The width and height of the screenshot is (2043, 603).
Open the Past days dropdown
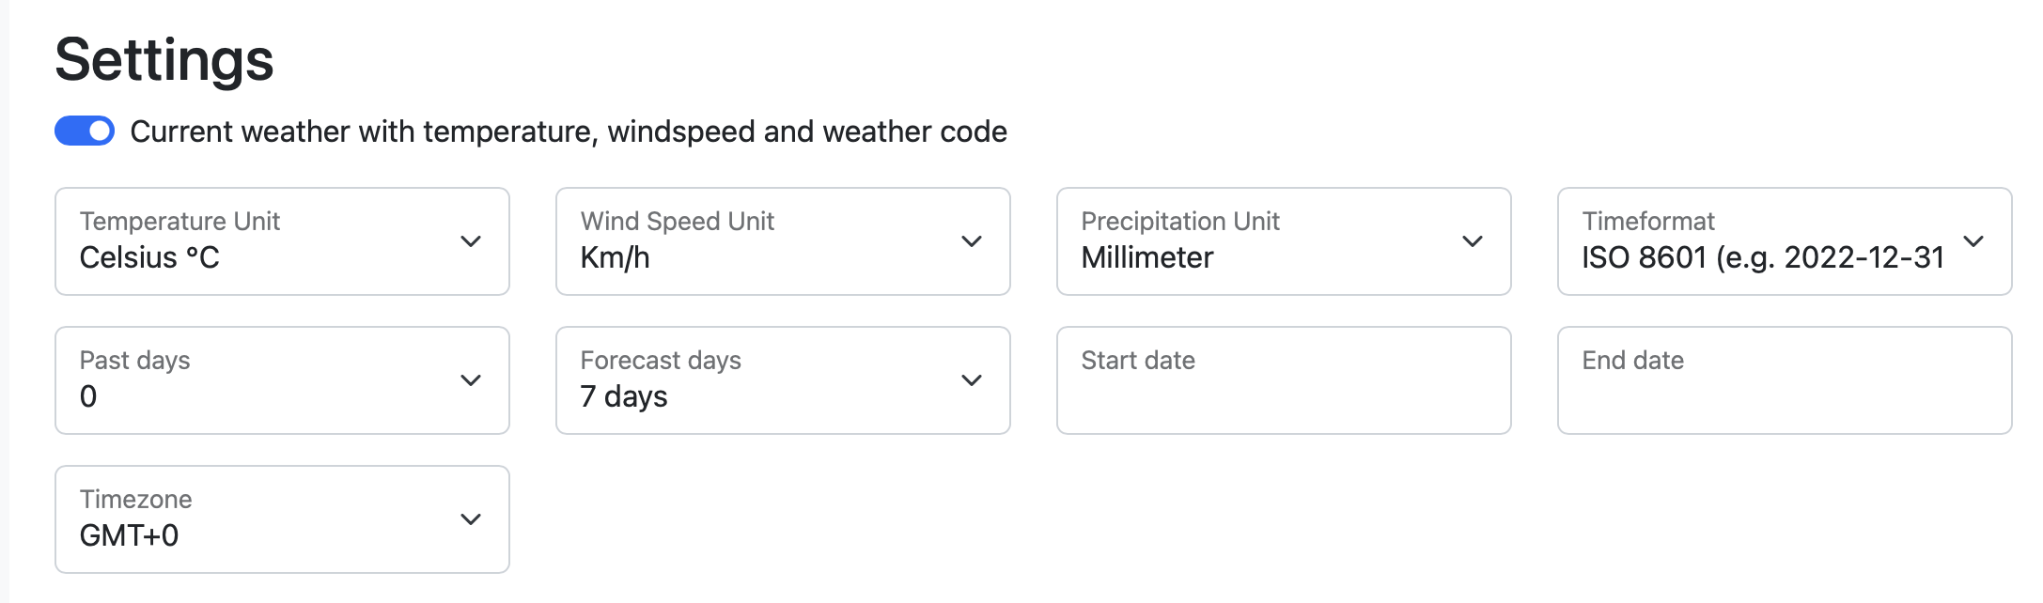281,379
